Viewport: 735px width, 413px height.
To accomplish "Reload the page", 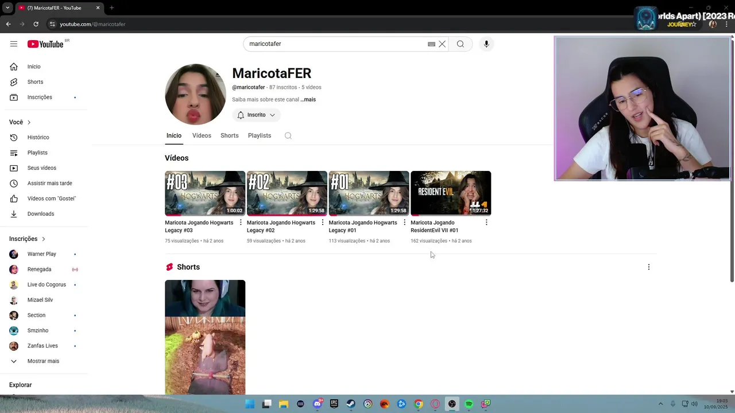I will point(36,24).
